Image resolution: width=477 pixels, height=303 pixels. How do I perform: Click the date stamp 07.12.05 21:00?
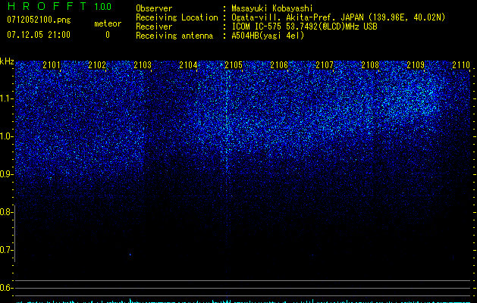click(x=39, y=35)
